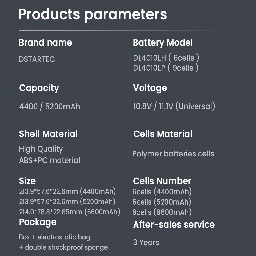Click the DSTARTEC brand value
Image resolution: width=256 pixels, height=256 pixels.
click(37, 59)
